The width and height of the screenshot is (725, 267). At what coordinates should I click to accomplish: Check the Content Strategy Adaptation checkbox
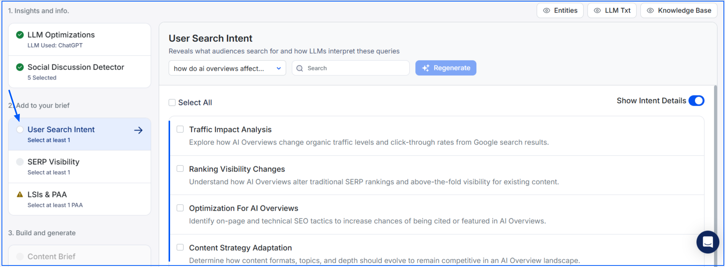pos(180,247)
